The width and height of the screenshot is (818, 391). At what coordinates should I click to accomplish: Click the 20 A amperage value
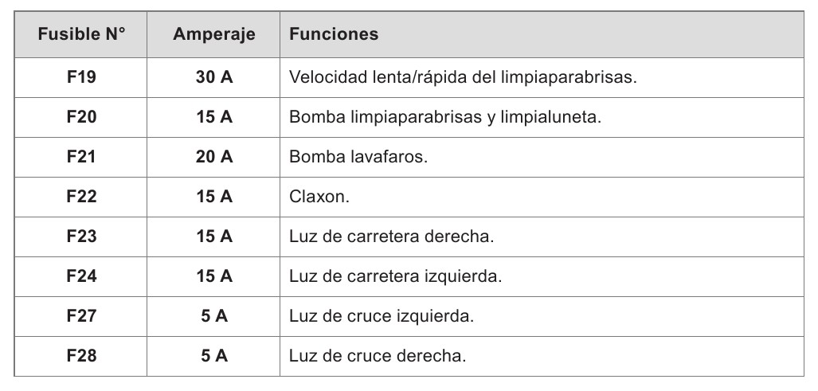tap(214, 158)
